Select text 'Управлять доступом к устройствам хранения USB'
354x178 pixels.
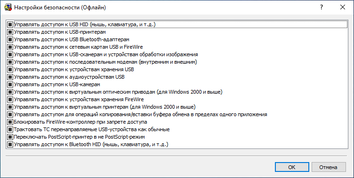click(x=74, y=69)
